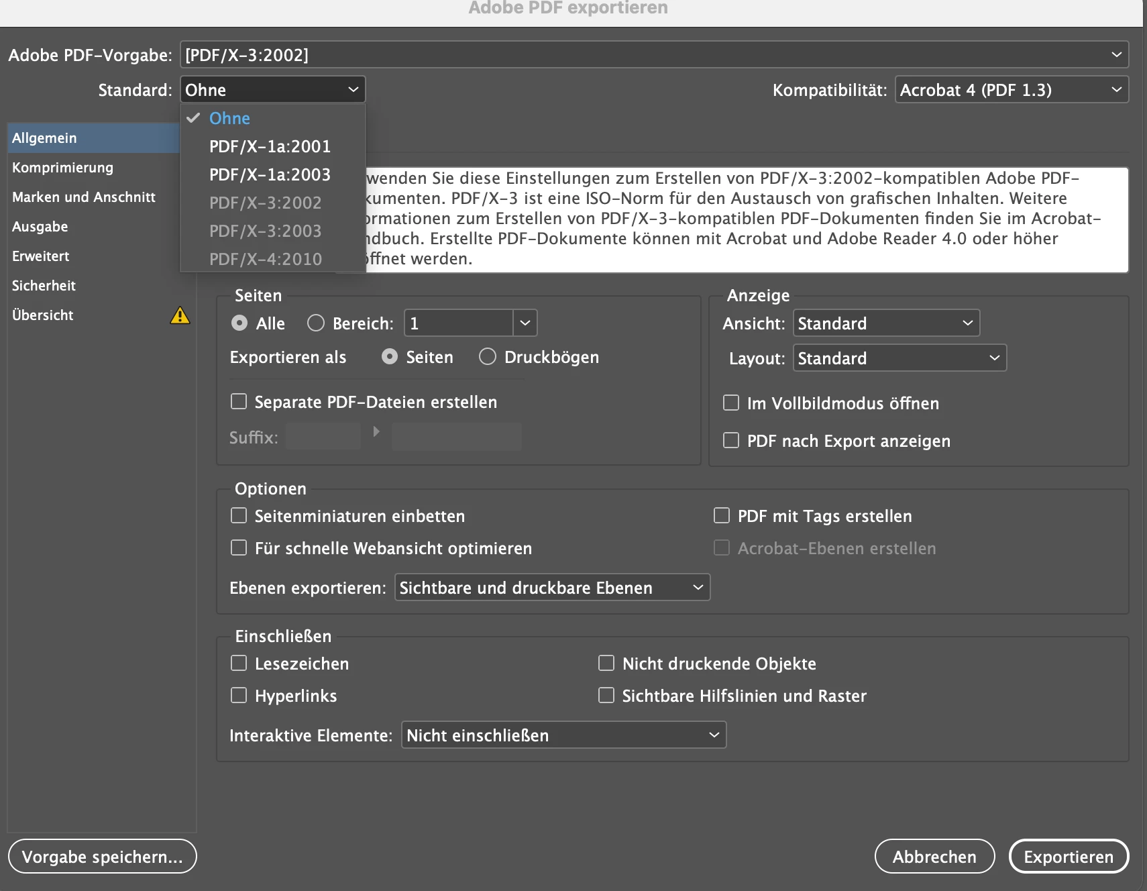Tick Im Vollbildmodus öffnen checkbox
1147x891 pixels.
tap(731, 403)
